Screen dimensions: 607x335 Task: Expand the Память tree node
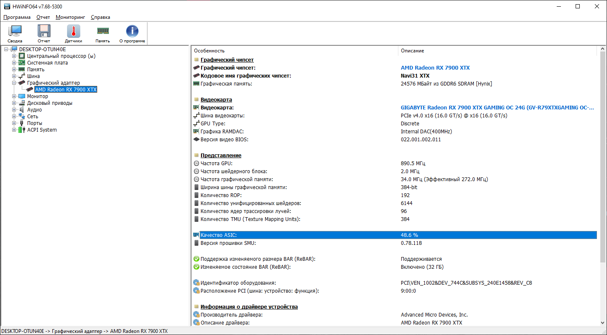(14, 70)
